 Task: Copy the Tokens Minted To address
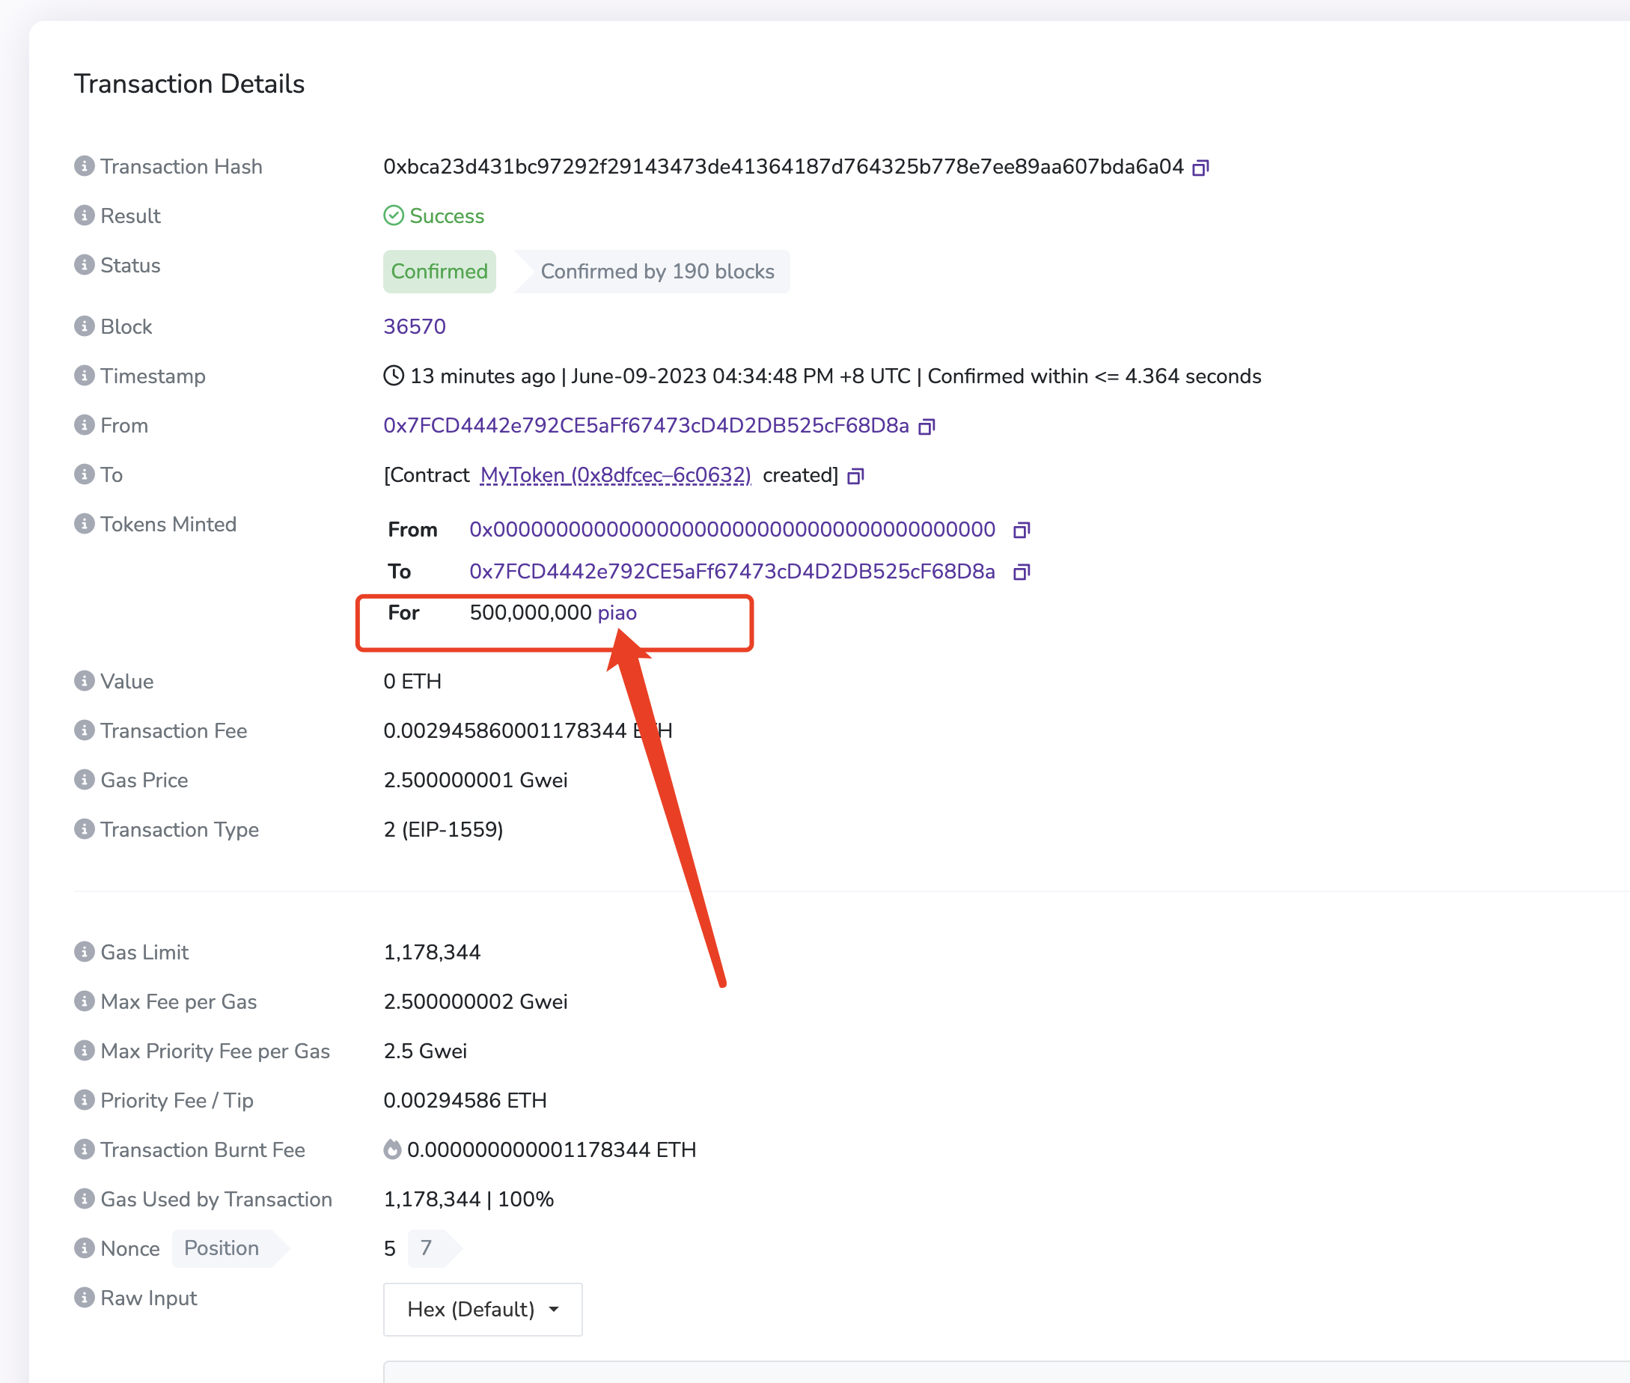[x=1020, y=573]
